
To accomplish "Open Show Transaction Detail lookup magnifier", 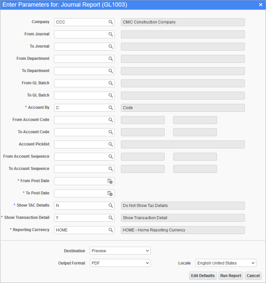I will (111, 218).
